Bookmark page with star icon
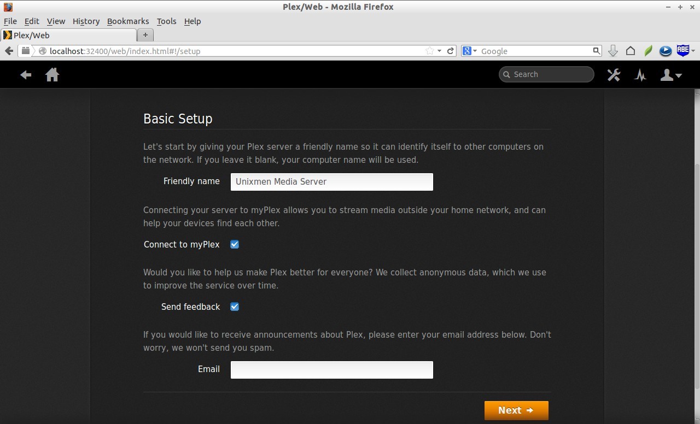The height and width of the screenshot is (424, 700). [430, 51]
